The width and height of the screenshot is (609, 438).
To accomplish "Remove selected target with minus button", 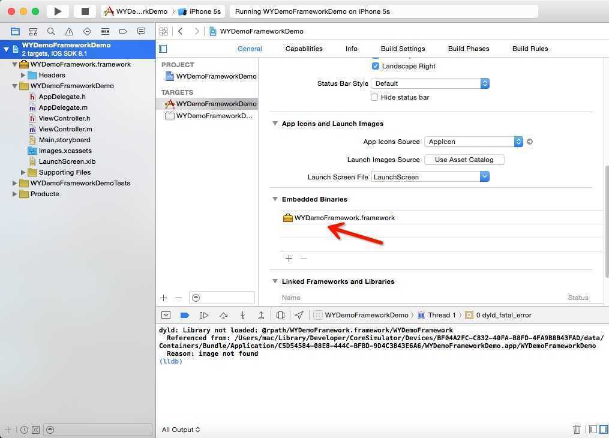I will 179,298.
